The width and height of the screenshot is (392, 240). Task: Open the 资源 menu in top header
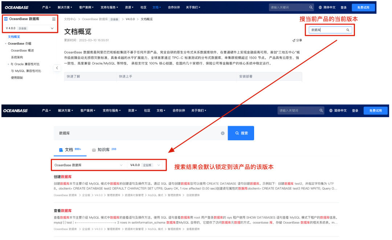coord(129,8)
